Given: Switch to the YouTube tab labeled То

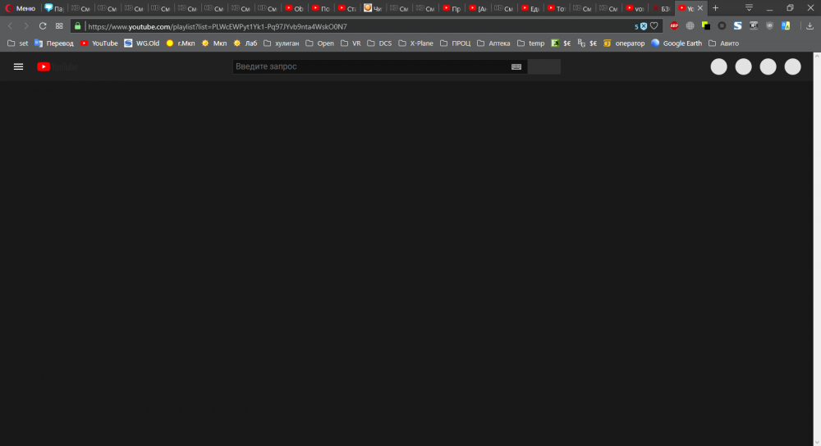Looking at the screenshot, I should click(557, 8).
